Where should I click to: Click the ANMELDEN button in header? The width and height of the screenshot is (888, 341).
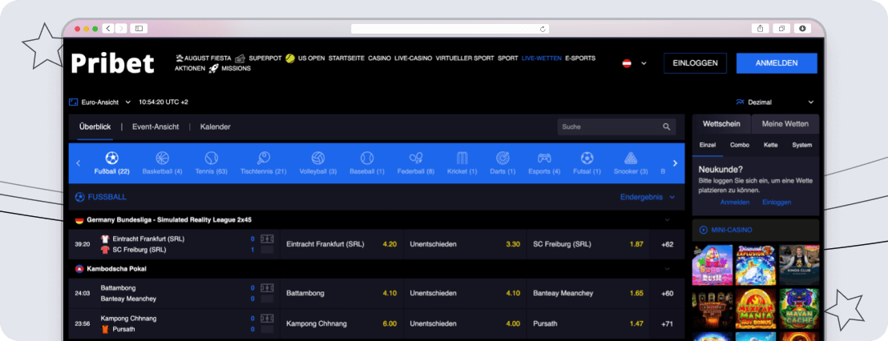pyautogui.click(x=777, y=63)
